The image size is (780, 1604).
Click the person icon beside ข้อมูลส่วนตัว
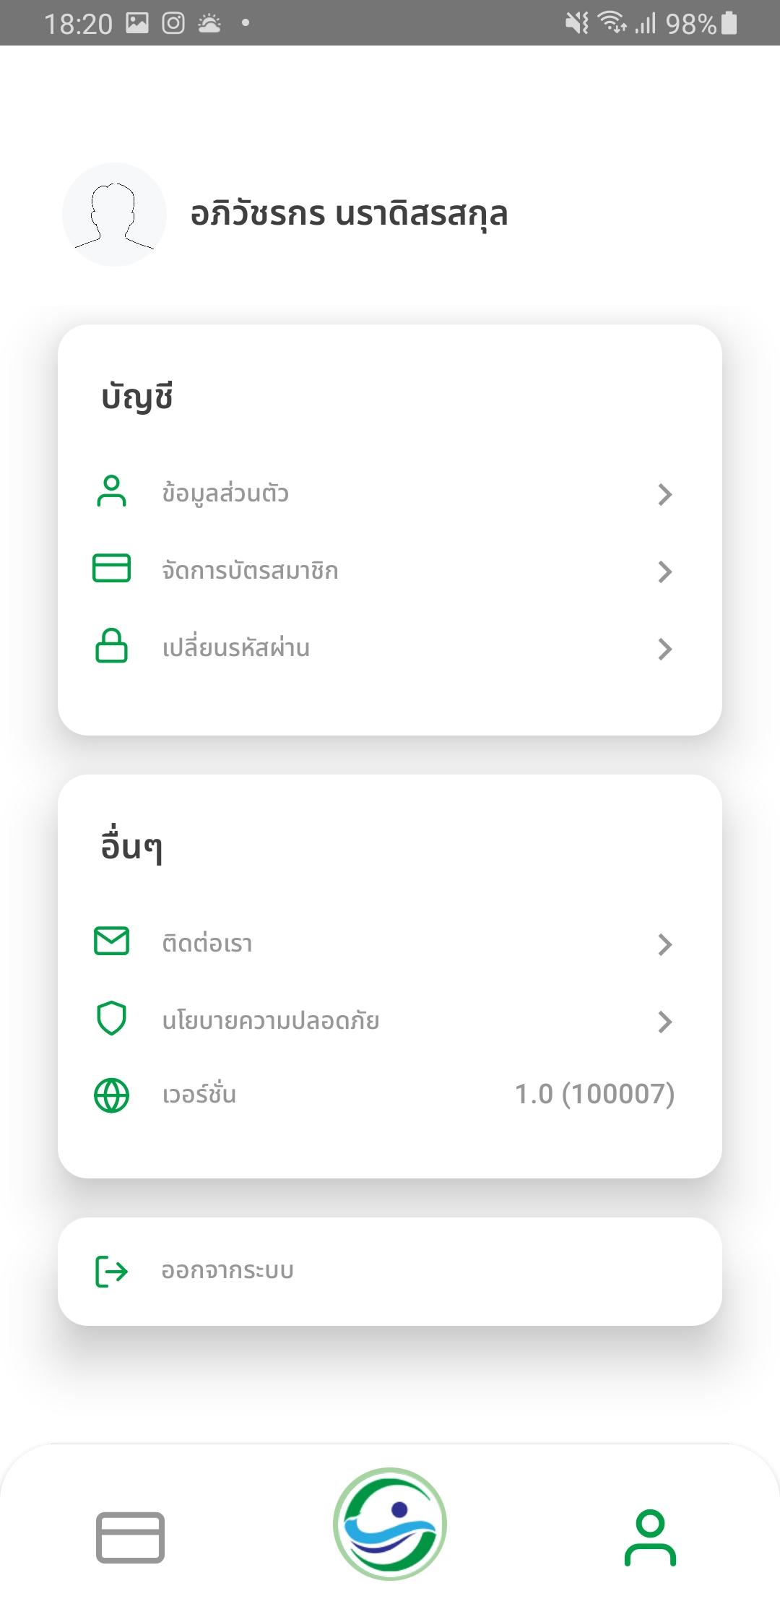click(111, 493)
